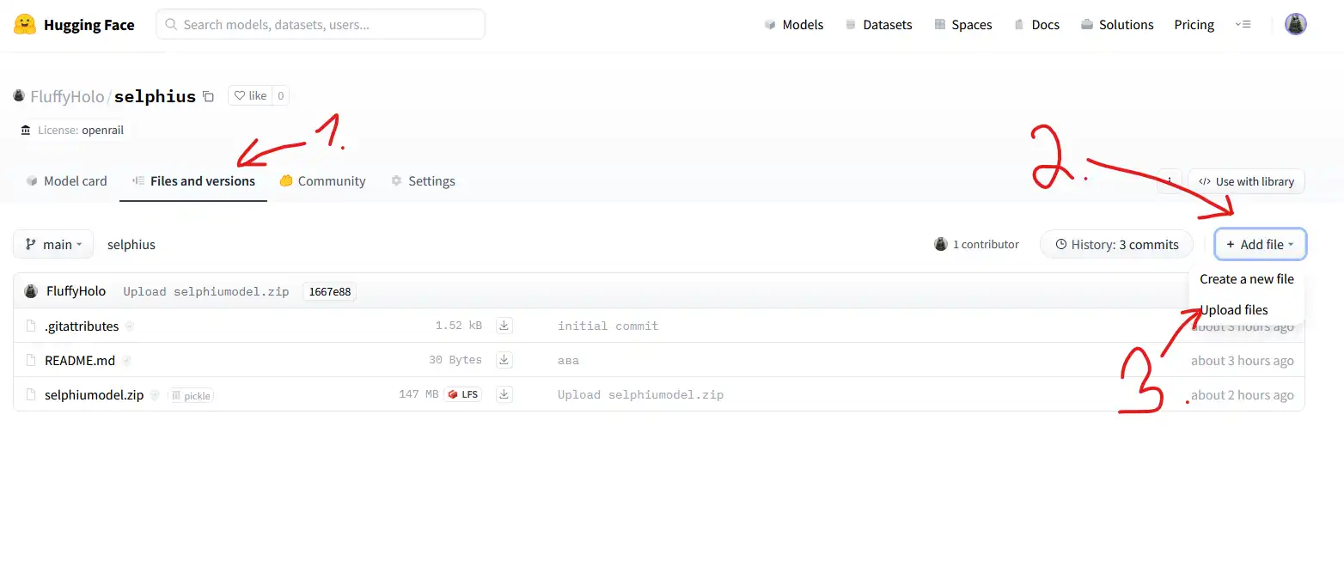Like the selphius model
Image resolution: width=1344 pixels, height=567 pixels.
click(x=250, y=95)
